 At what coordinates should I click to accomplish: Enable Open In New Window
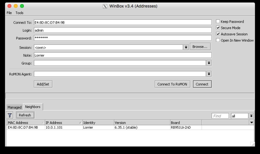(218, 40)
